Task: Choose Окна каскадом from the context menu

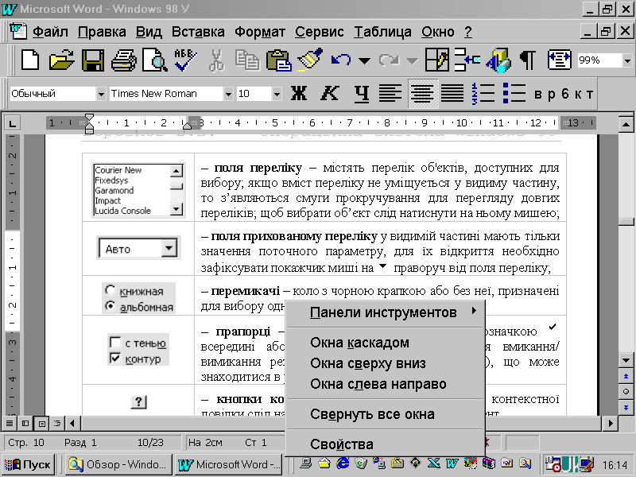Action: coord(386,343)
